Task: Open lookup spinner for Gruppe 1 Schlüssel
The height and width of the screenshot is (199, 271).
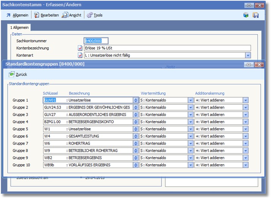Action: [136, 100]
